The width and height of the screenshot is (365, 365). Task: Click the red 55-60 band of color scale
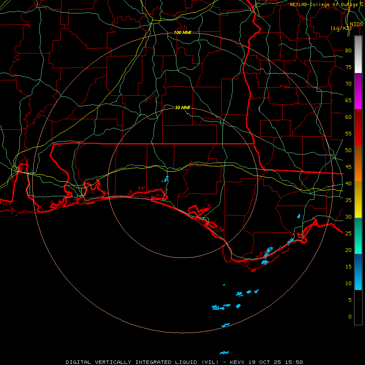coord(358,127)
